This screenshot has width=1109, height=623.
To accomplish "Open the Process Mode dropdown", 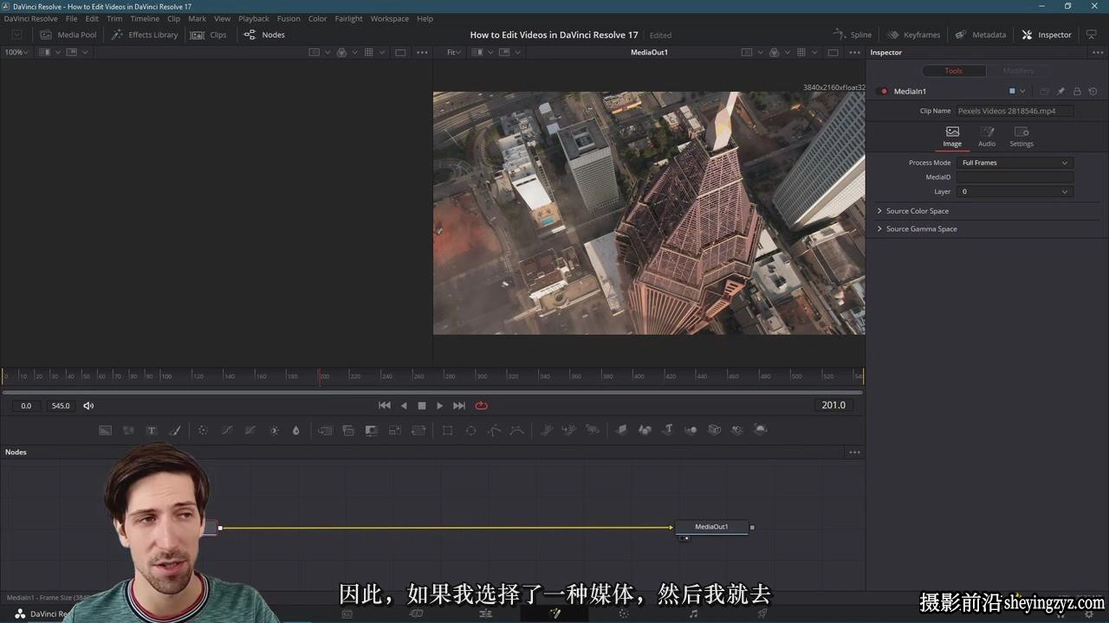I will click(1015, 163).
